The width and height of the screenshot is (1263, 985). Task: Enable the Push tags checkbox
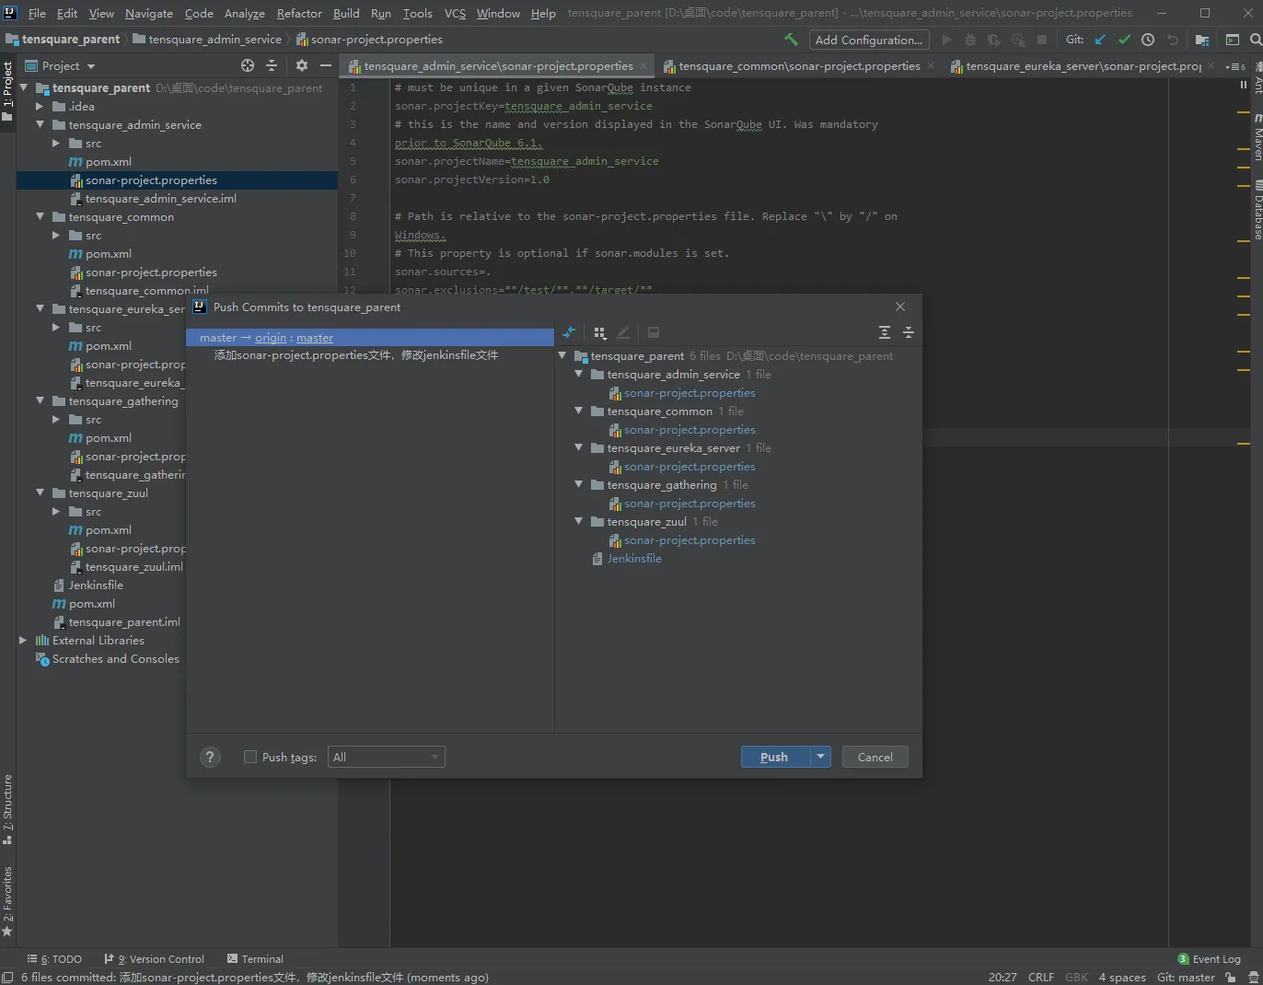(250, 757)
